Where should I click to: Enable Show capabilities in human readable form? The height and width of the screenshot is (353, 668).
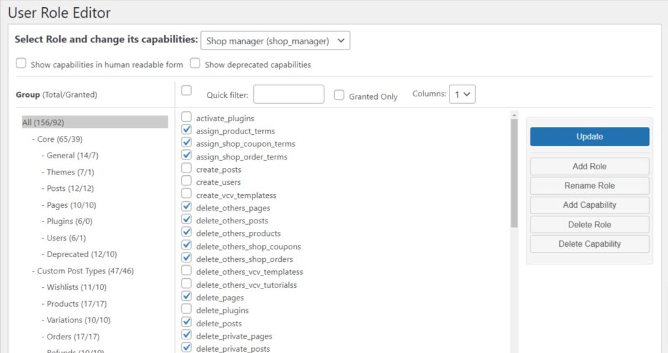22,64
